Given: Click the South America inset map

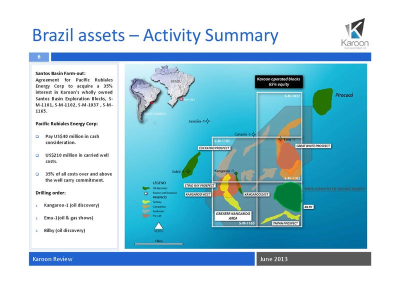Looking at the screenshot, I should 144,100.
